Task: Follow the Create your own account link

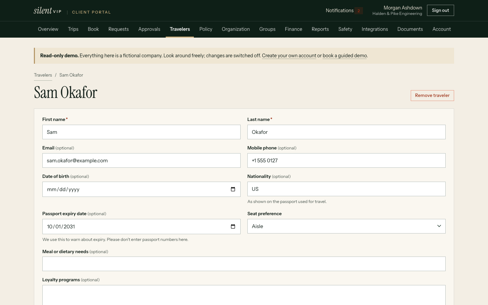Action: (289, 56)
